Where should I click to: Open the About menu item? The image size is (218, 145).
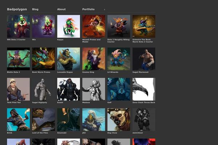pos(61,9)
